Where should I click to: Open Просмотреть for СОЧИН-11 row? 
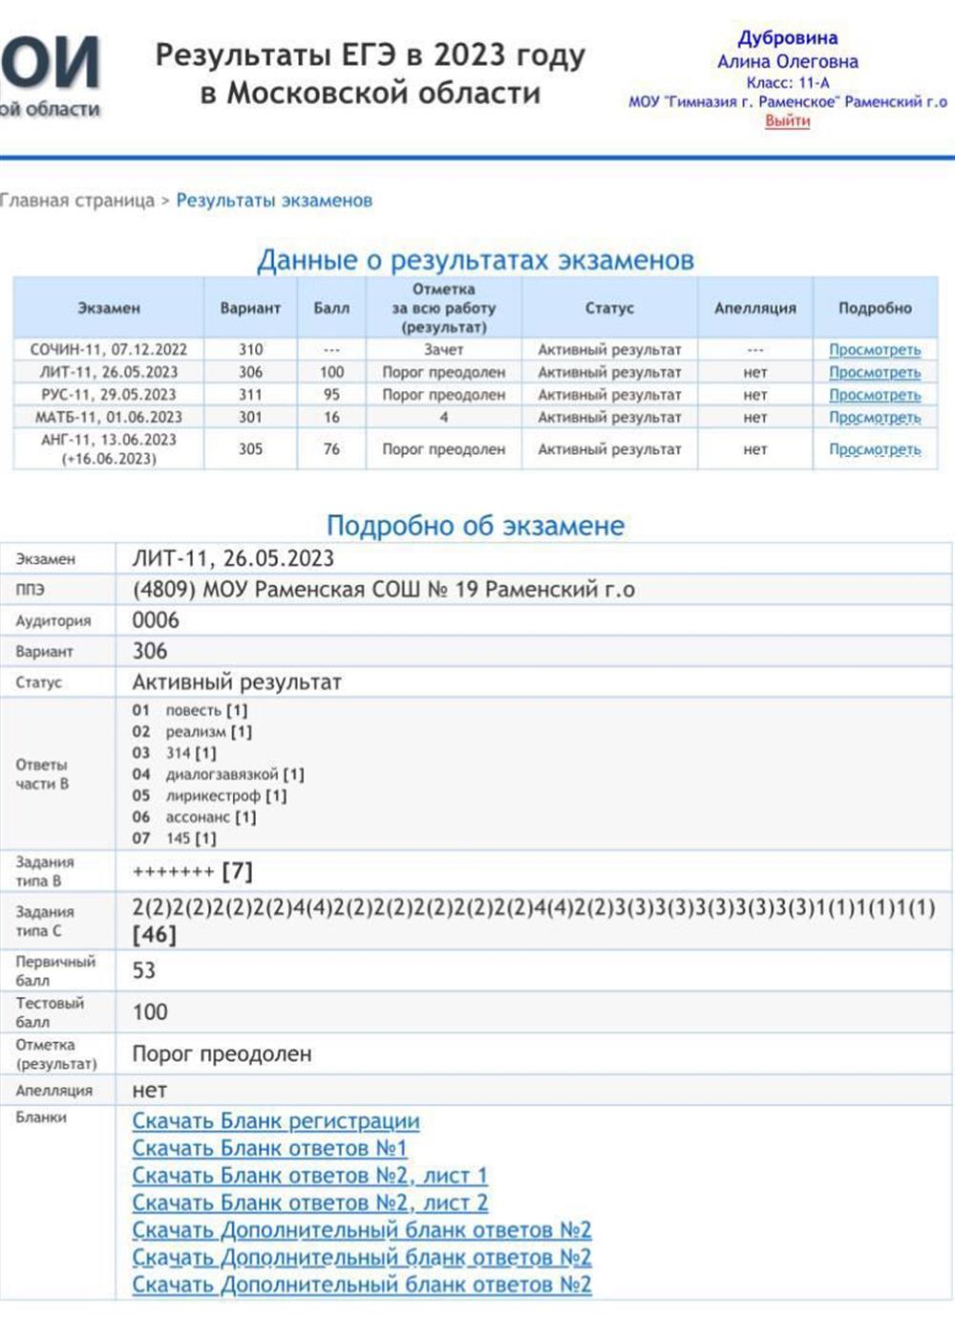point(875,350)
